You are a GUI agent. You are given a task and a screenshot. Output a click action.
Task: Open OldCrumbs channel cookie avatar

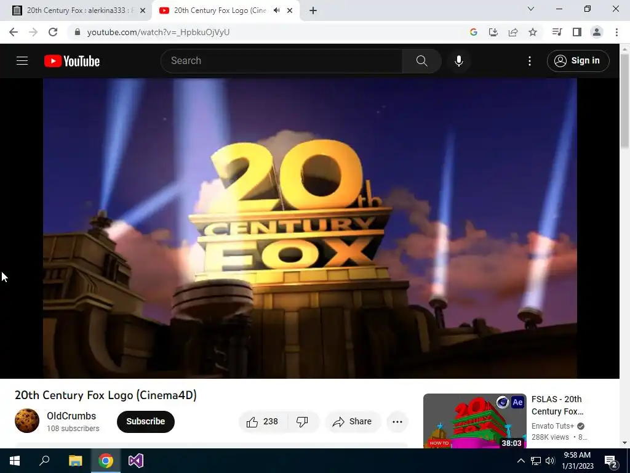27,421
